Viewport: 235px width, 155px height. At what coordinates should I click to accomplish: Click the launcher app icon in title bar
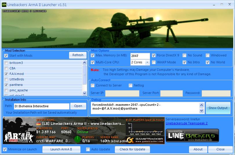[4, 5]
